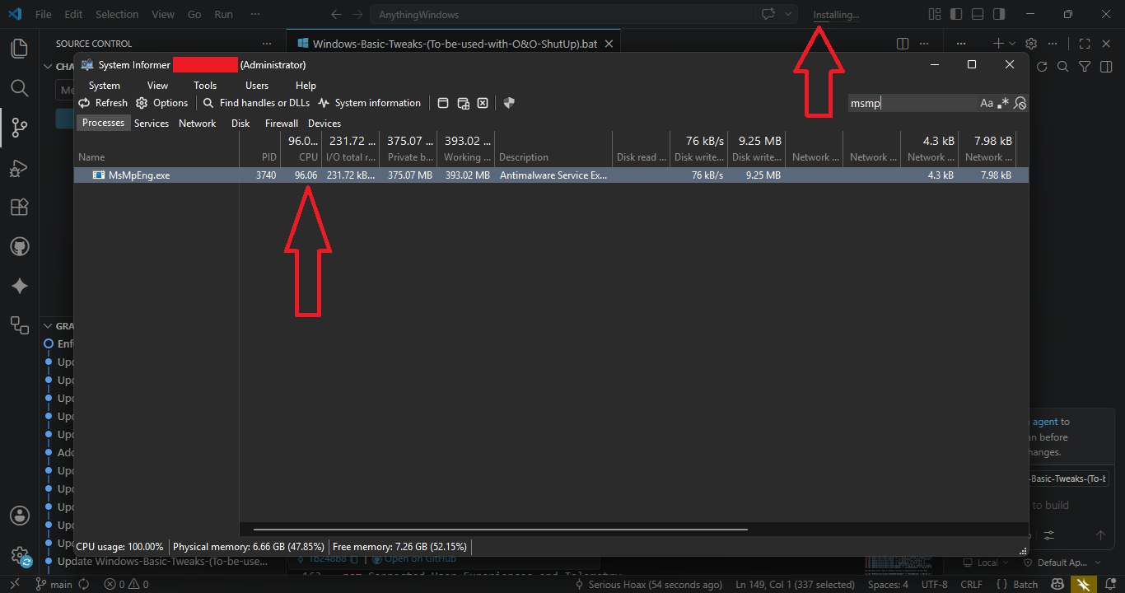Toggle case sensitive search in System Informer
Screen dimensions: 1125x593
pos(987,103)
